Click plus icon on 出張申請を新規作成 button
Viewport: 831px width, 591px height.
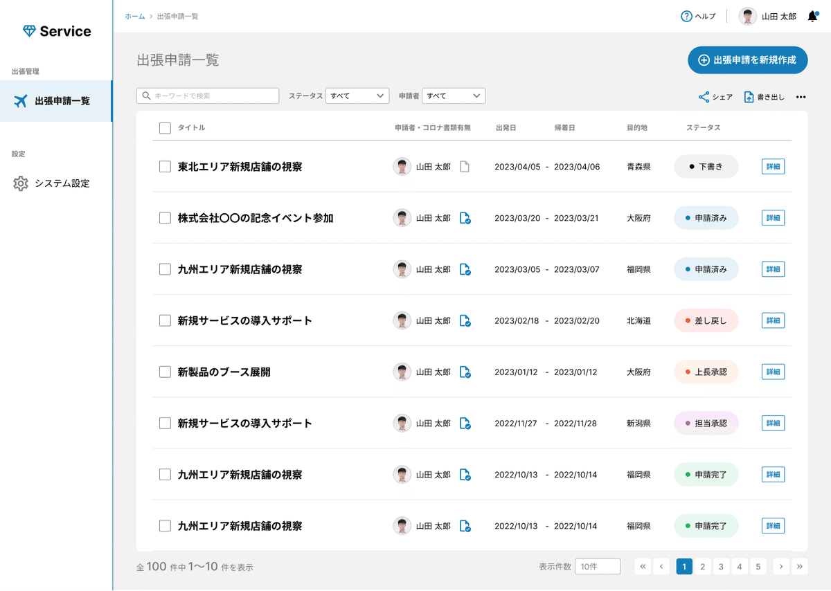(x=704, y=60)
